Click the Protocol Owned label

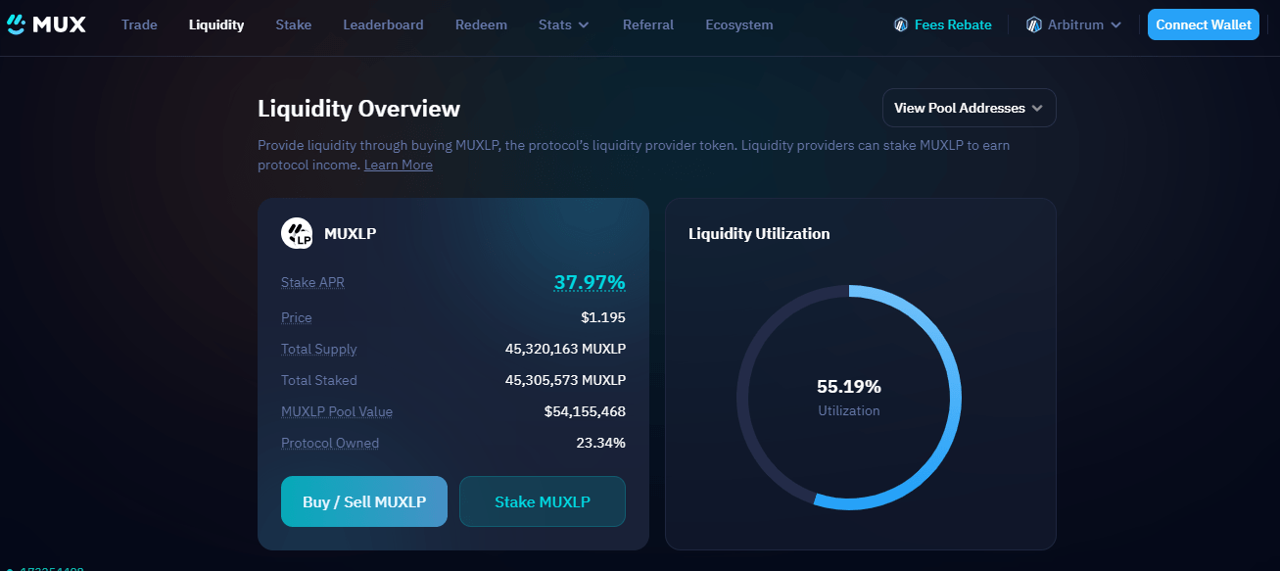point(330,443)
